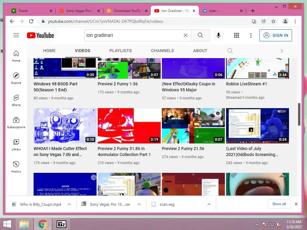The height and width of the screenshot is (230, 307).
Task: Close the Sony Vegas Pro browser tab
Action: (x=99, y=11)
